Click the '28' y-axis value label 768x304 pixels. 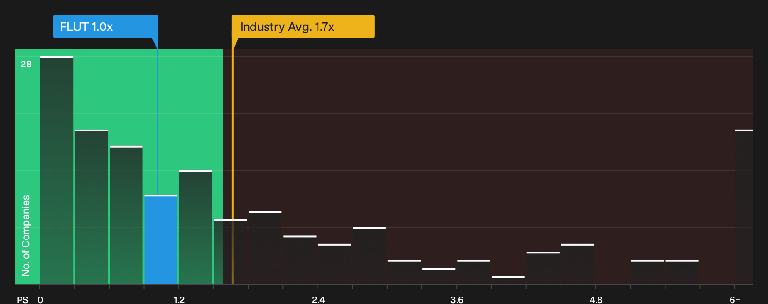26,64
